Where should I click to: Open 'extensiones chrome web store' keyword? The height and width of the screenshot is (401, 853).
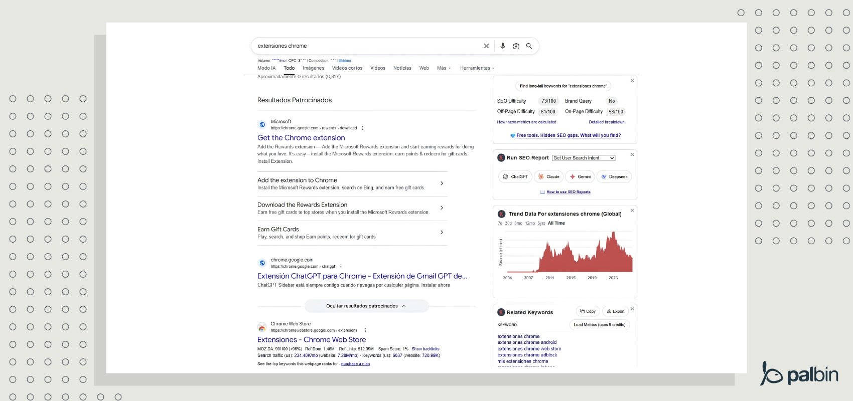[529, 349]
